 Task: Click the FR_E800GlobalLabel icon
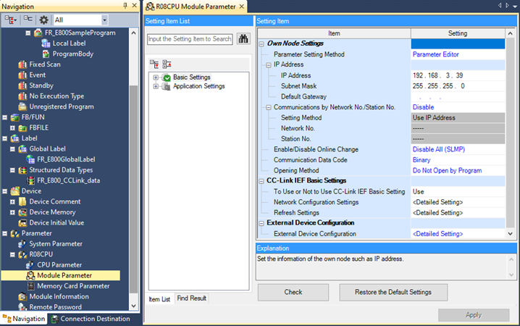pyautogui.click(x=30, y=159)
